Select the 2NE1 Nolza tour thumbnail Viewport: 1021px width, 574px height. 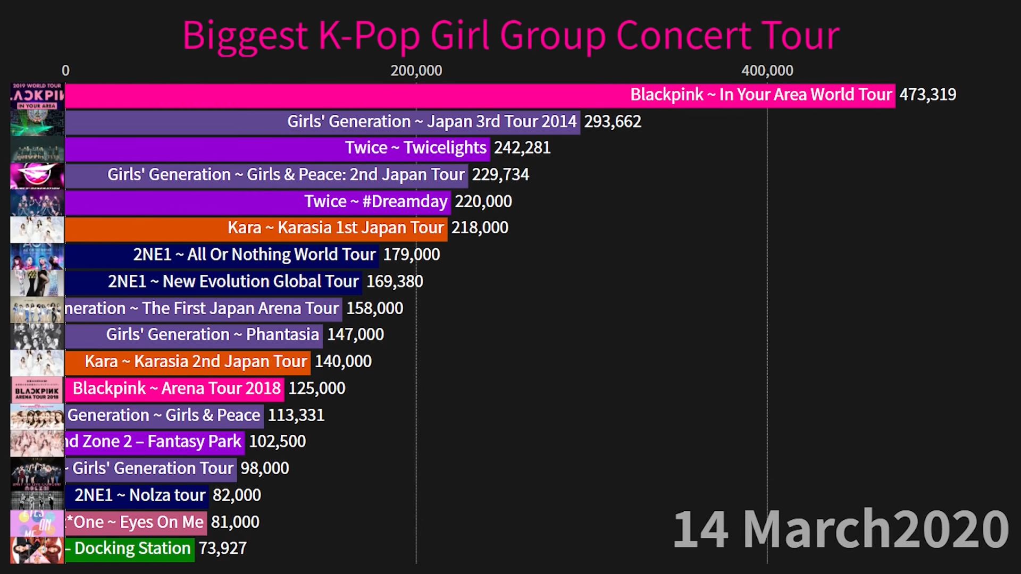click(37, 495)
